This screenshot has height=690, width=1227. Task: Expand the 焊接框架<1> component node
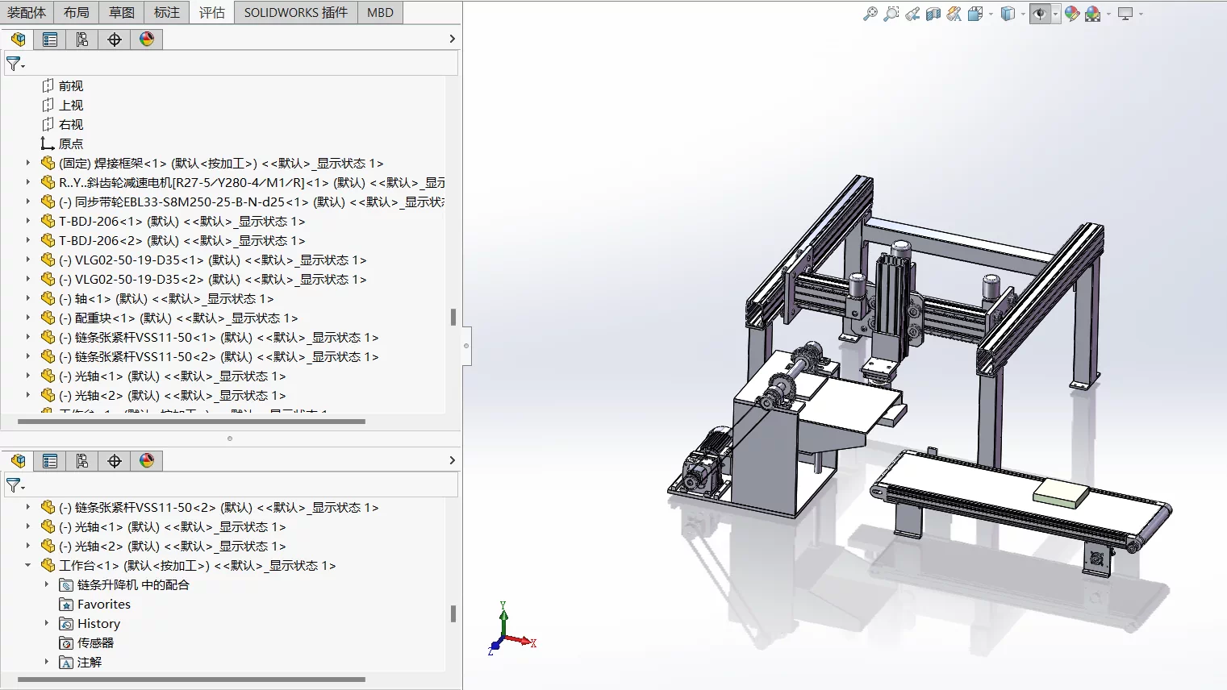[28, 163]
